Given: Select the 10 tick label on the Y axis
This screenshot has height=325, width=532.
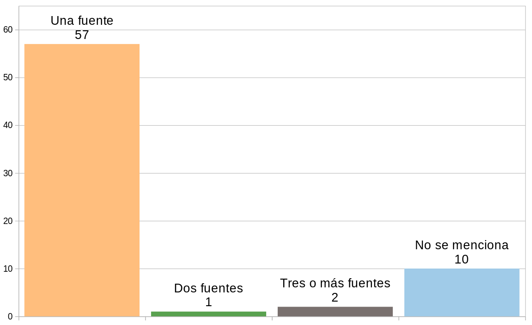Looking at the screenshot, I should 7,269.
